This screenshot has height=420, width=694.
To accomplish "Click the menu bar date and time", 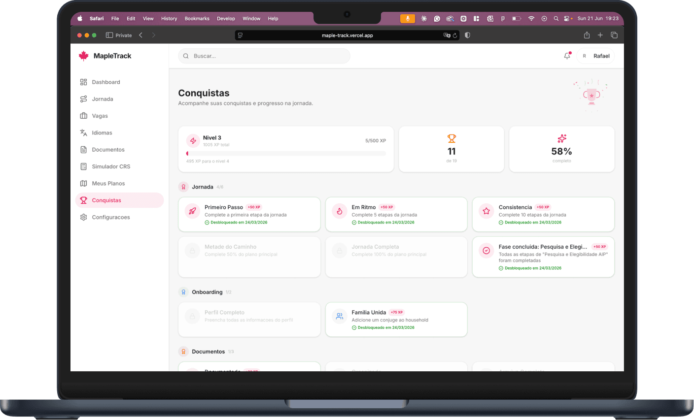I will click(x=598, y=19).
